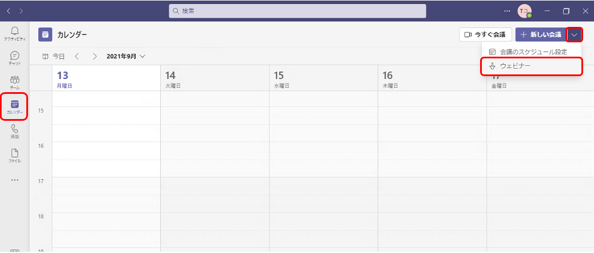This screenshot has height=253, width=594.
Task: Select the 16 o'clock slot on Tuesday 14
Action: [x=215, y=151]
